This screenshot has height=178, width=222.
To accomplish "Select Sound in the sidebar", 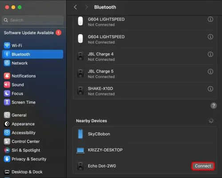I will 32,85.
